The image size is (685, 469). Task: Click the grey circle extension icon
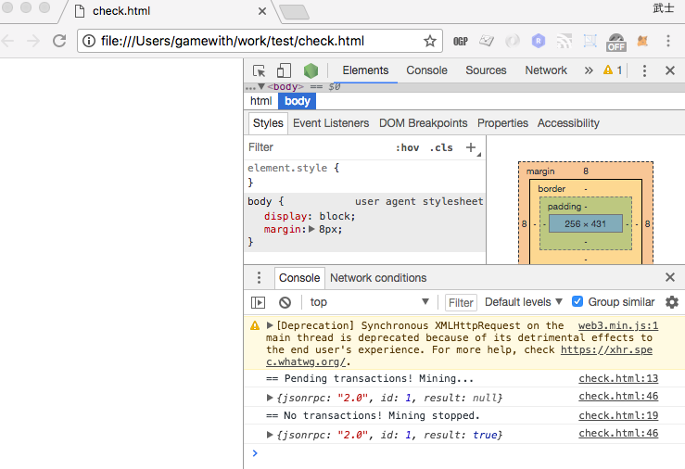tap(512, 41)
